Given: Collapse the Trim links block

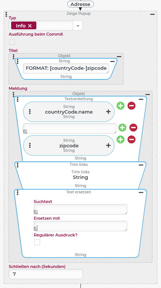Looking at the screenshot, I should tap(141, 165).
